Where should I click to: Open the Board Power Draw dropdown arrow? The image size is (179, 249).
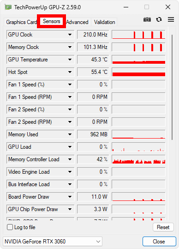(x=70, y=197)
